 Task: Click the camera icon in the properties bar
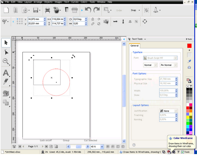click(x=106, y=22)
